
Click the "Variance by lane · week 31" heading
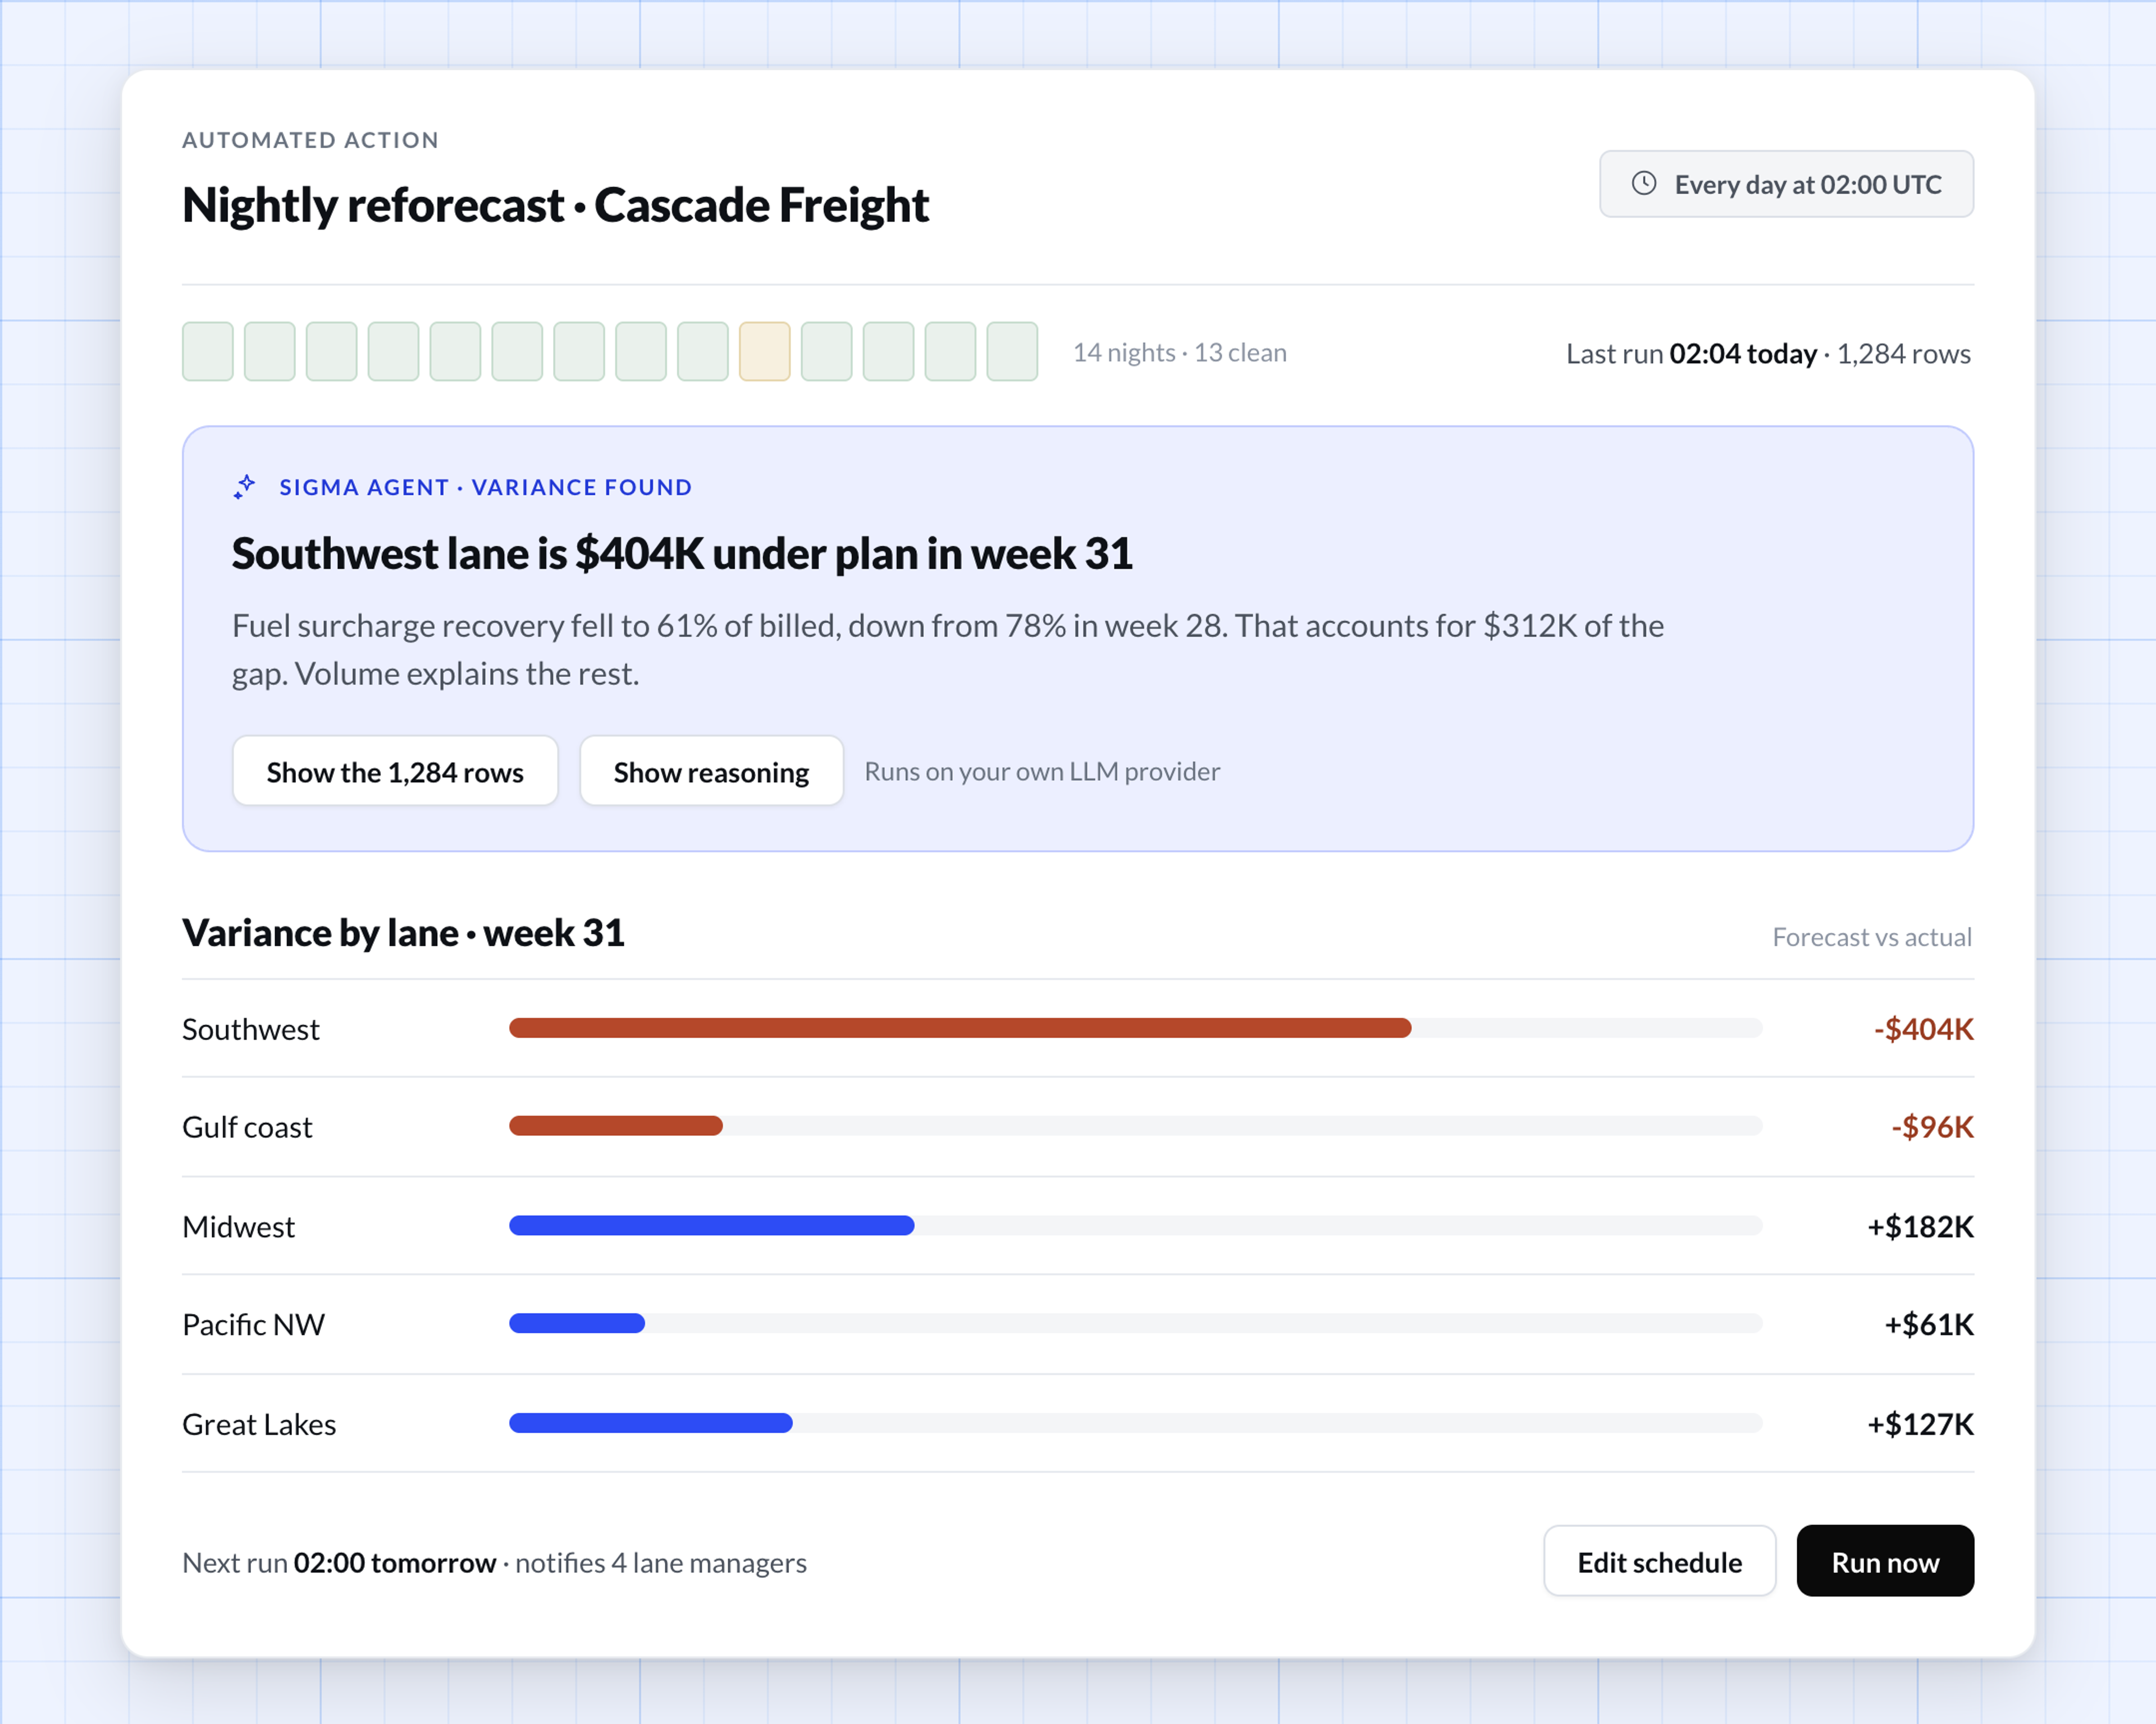[403, 933]
